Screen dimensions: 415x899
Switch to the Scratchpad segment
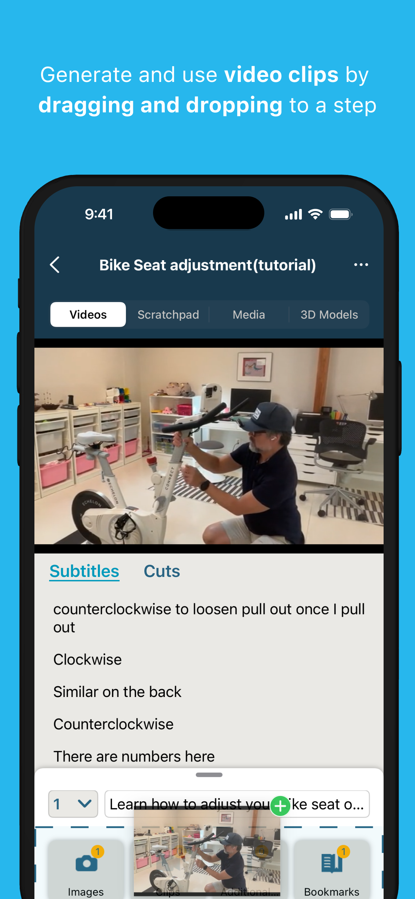(168, 314)
